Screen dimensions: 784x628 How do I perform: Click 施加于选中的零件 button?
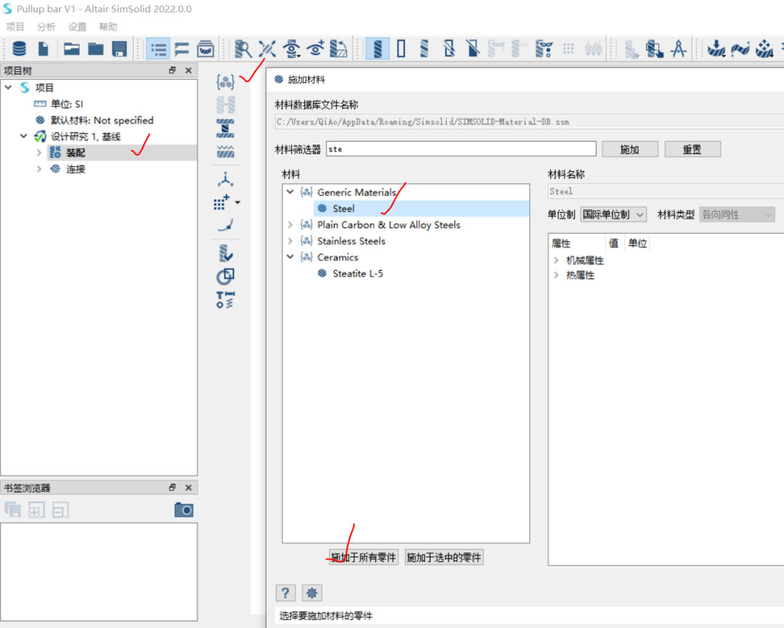tap(444, 558)
